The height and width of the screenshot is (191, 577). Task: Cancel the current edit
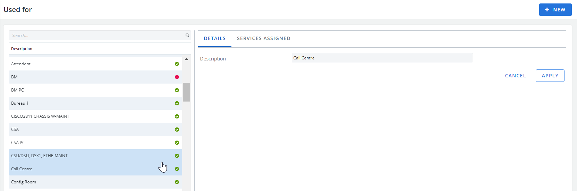point(515,76)
